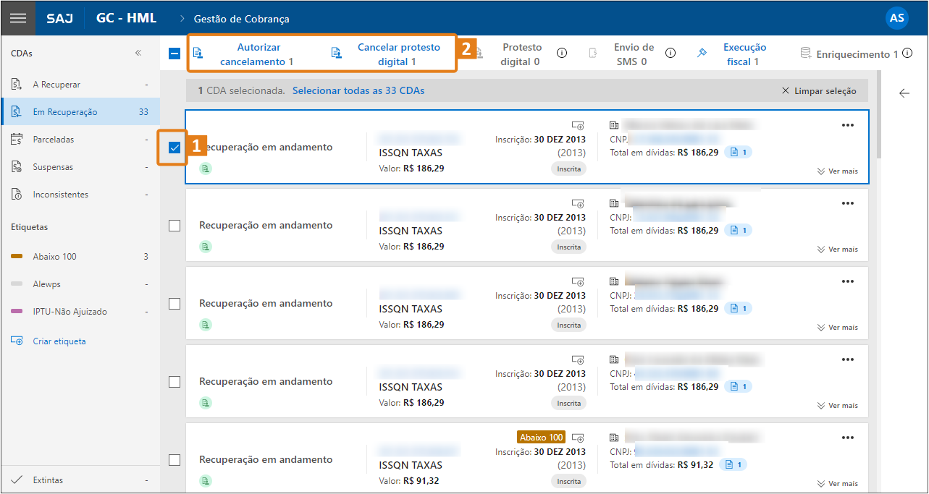Open the hamburger menu icon

coord(17,18)
